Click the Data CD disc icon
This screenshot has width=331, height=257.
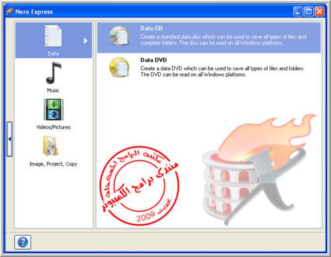[119, 36]
